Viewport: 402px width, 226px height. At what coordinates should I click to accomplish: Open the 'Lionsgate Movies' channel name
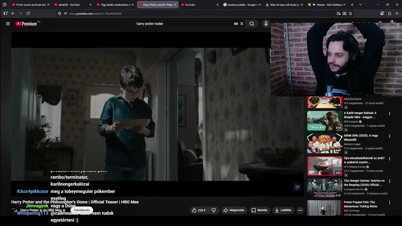pyautogui.click(x=354, y=189)
